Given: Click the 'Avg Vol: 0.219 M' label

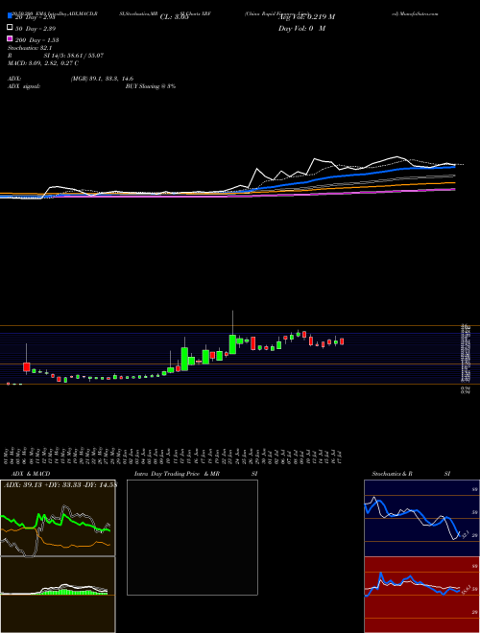Looking at the screenshot, I should [307, 17].
